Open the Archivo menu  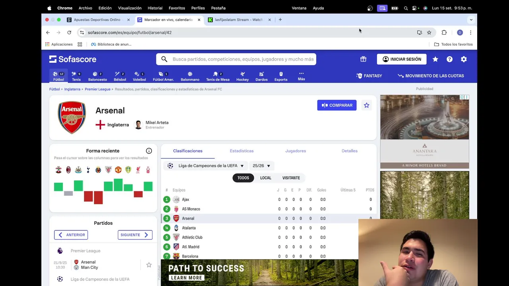(85, 8)
